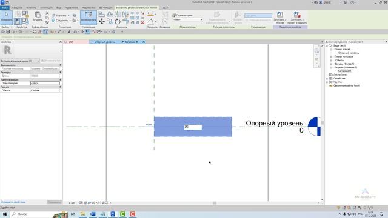This screenshot has width=388, height=218.
Task: Select the Copy tool double-circle icon
Action: 110,22
